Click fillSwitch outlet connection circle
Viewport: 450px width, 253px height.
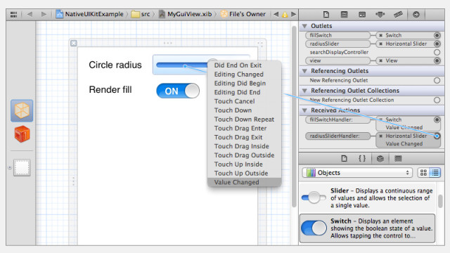tap(437, 35)
